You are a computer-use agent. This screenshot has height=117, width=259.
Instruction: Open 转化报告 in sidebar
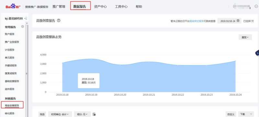pyautogui.click(x=10, y=113)
